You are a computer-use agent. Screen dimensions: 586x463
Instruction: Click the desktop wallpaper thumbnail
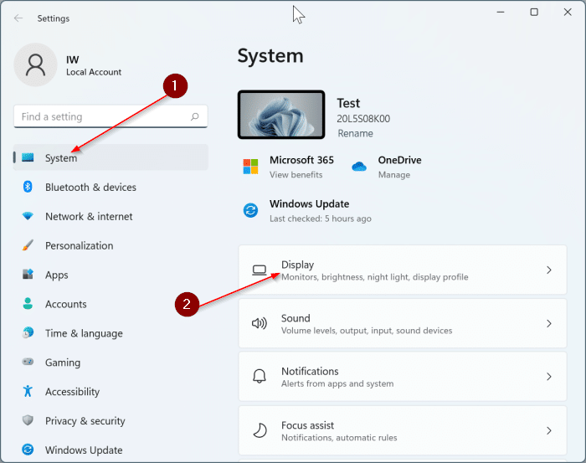(281, 115)
